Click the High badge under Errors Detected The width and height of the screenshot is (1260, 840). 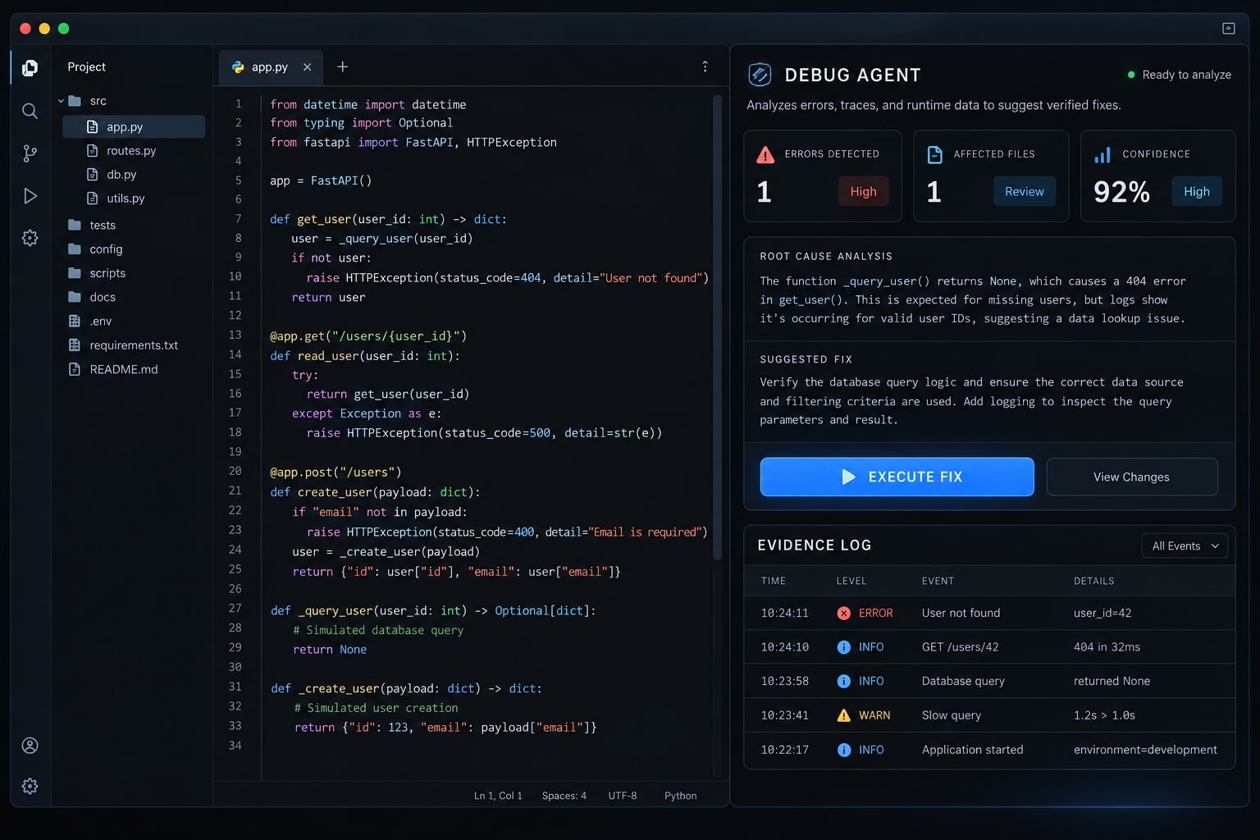[x=863, y=191]
